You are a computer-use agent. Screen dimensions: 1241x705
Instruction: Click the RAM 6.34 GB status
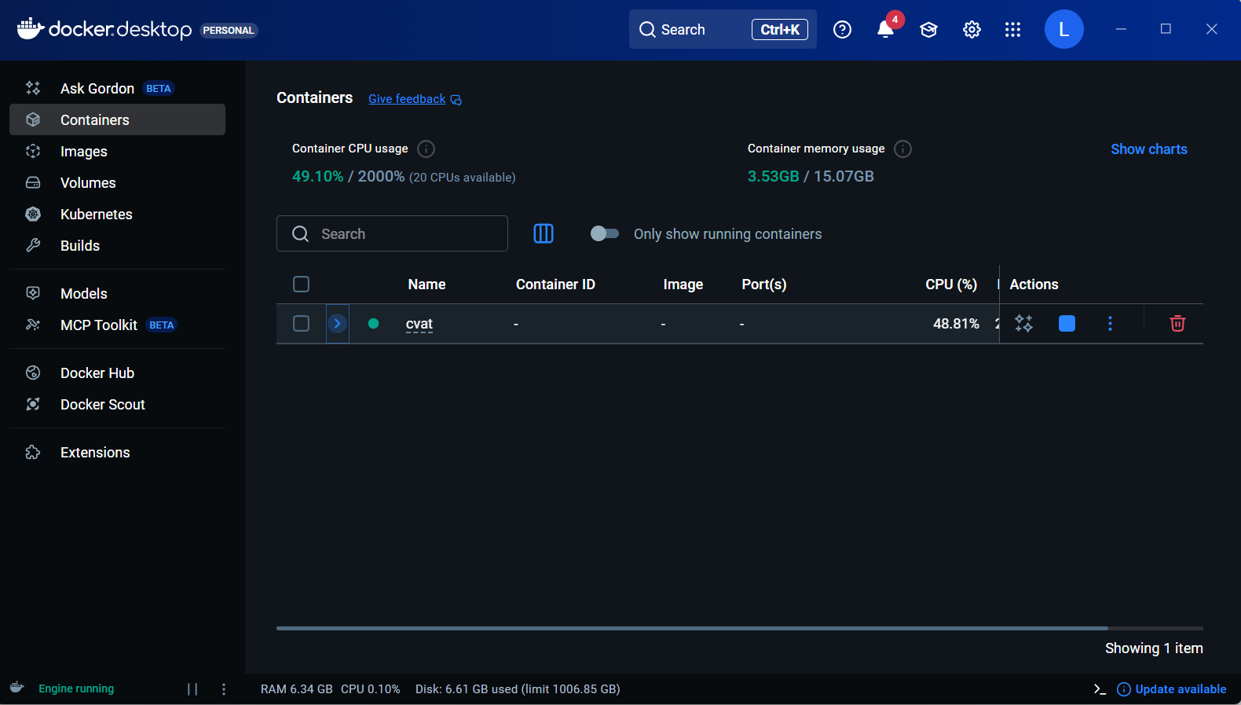[297, 689]
